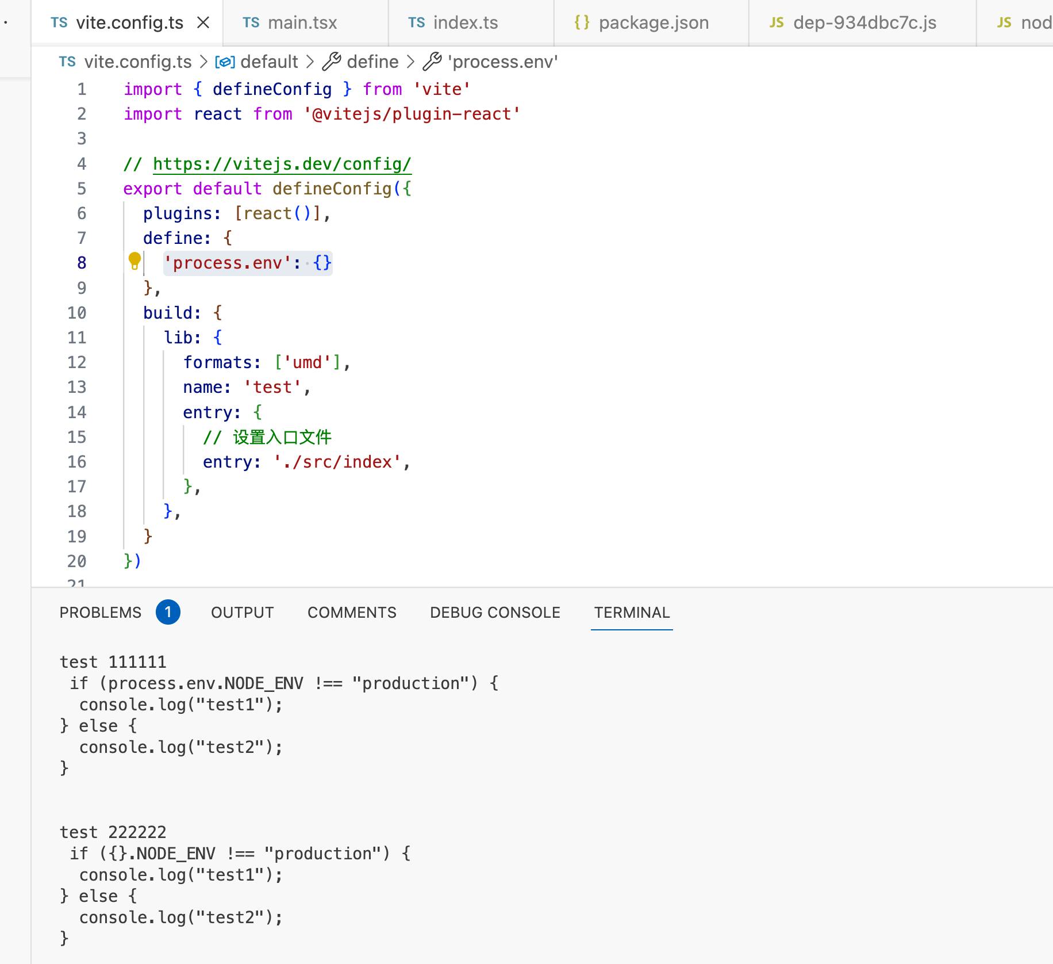Open the PROBLEMS panel tab
This screenshot has width=1053, height=964.
tap(101, 613)
